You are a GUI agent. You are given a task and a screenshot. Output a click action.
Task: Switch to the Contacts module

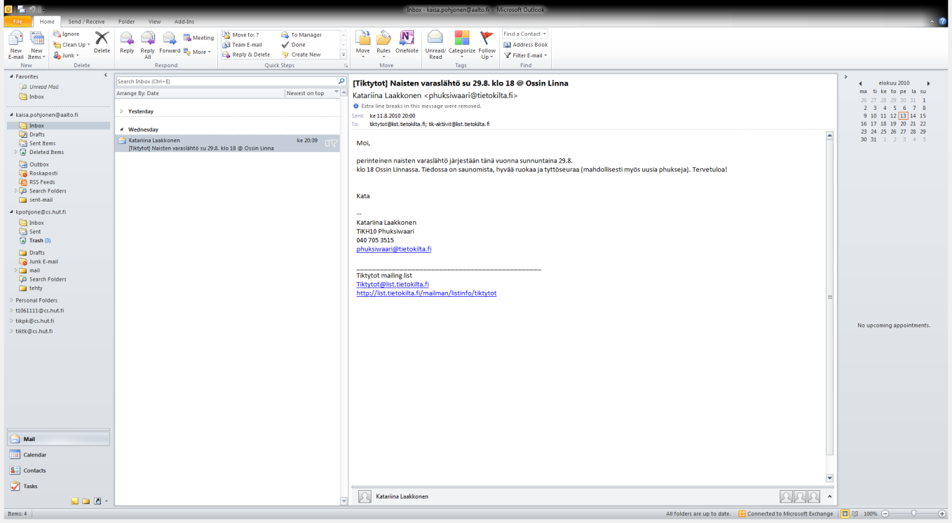(58, 470)
